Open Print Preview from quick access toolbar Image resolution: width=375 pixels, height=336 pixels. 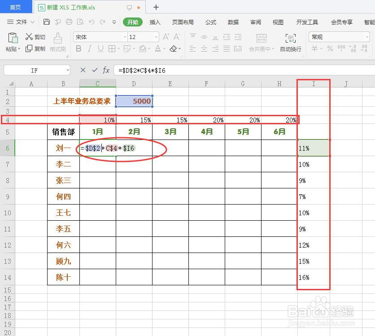[80, 22]
